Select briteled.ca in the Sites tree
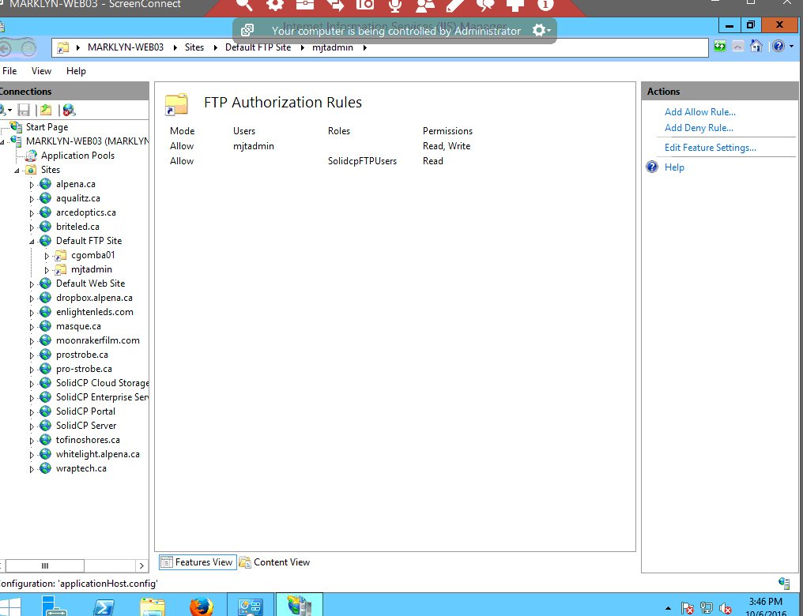Screen dimensions: 803x616 pos(77,227)
